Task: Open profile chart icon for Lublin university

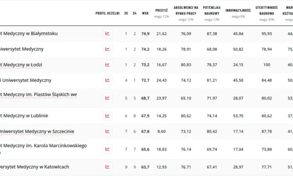Action: (108, 116)
